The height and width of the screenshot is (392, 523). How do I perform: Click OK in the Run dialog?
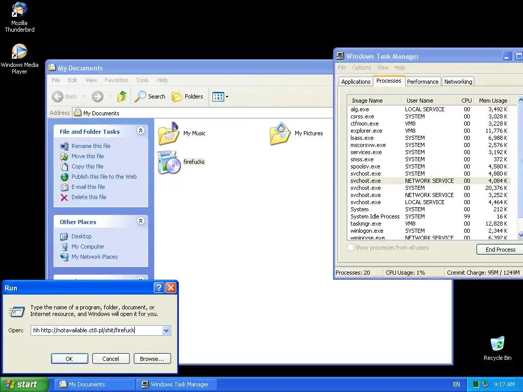[x=69, y=359]
